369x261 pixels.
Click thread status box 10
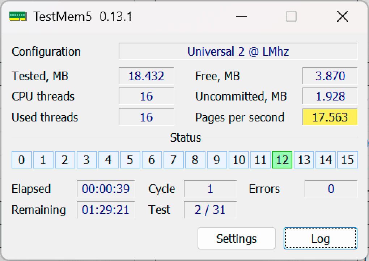[x=239, y=160]
